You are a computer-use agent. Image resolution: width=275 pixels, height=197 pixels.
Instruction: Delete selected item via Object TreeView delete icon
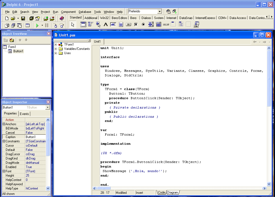[x=12, y=40]
